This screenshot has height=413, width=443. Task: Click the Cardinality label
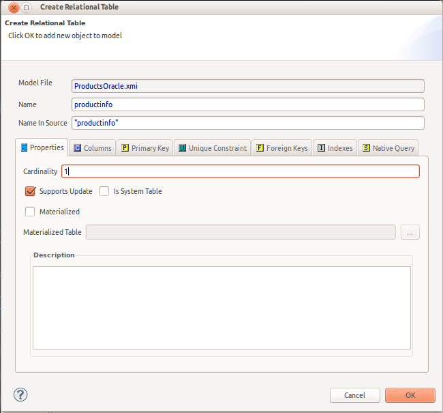40,171
